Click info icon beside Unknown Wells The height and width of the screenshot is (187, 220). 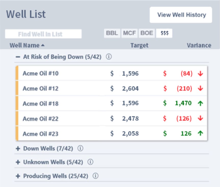[x=90, y=162]
